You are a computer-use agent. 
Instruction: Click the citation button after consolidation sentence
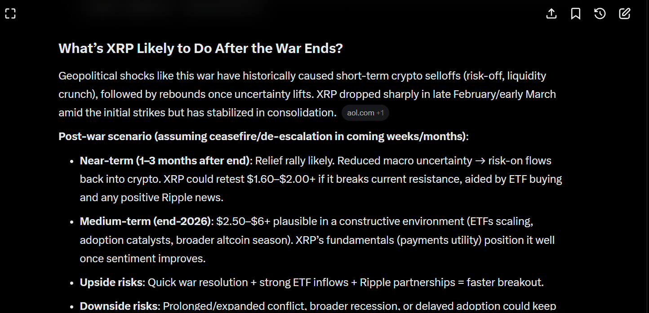(365, 113)
